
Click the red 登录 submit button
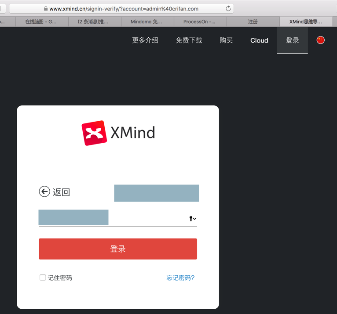pyautogui.click(x=118, y=249)
